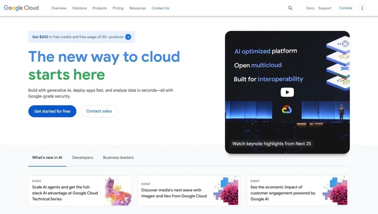Image resolution: width=378 pixels, height=214 pixels.
Task: Click the Contact sales button
Action: [x=99, y=111]
